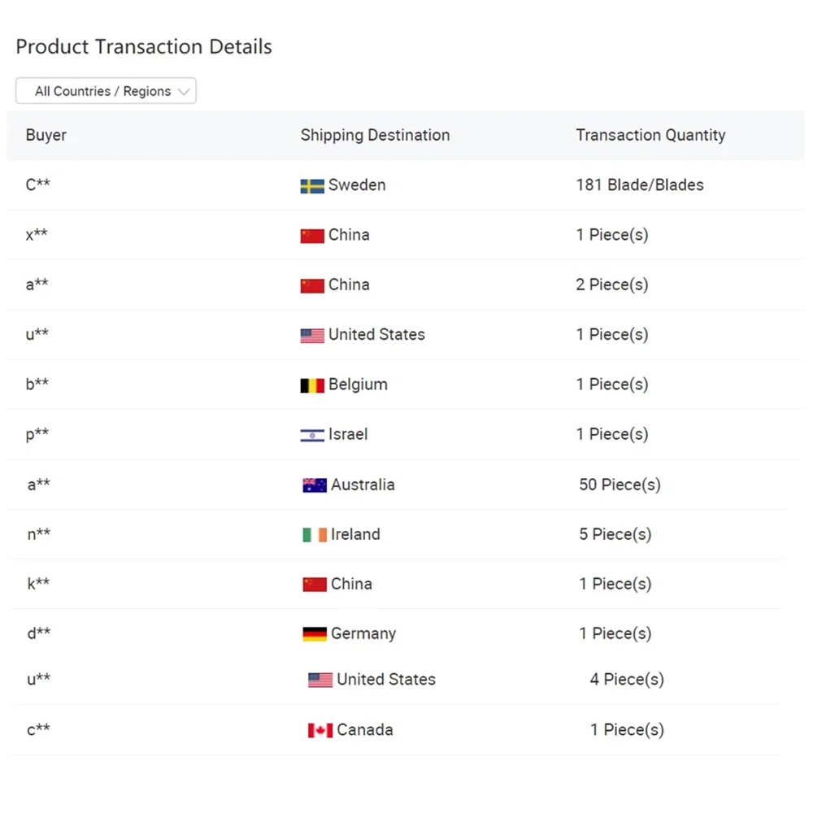
Task: Click the Buyer column header
Action: 46,135
